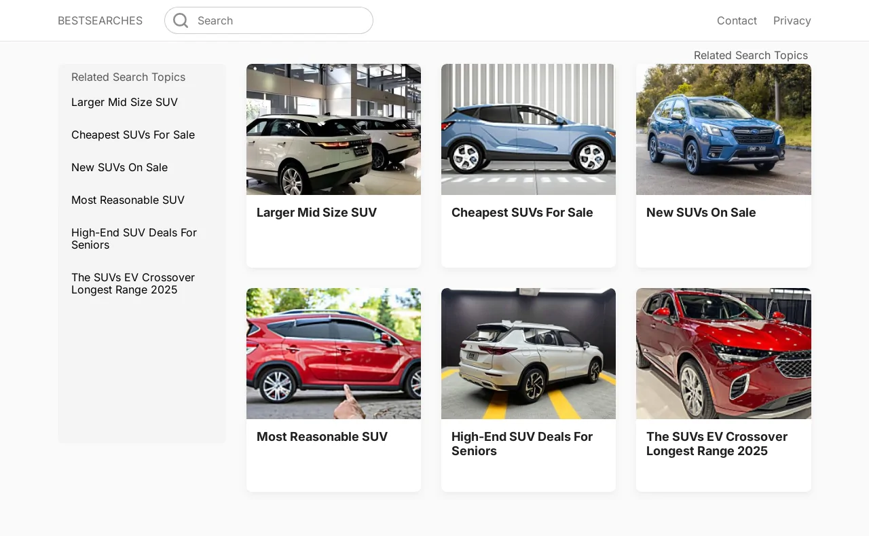
Task: Open the white Mitsubishi SUV garage image
Action: [x=528, y=353]
